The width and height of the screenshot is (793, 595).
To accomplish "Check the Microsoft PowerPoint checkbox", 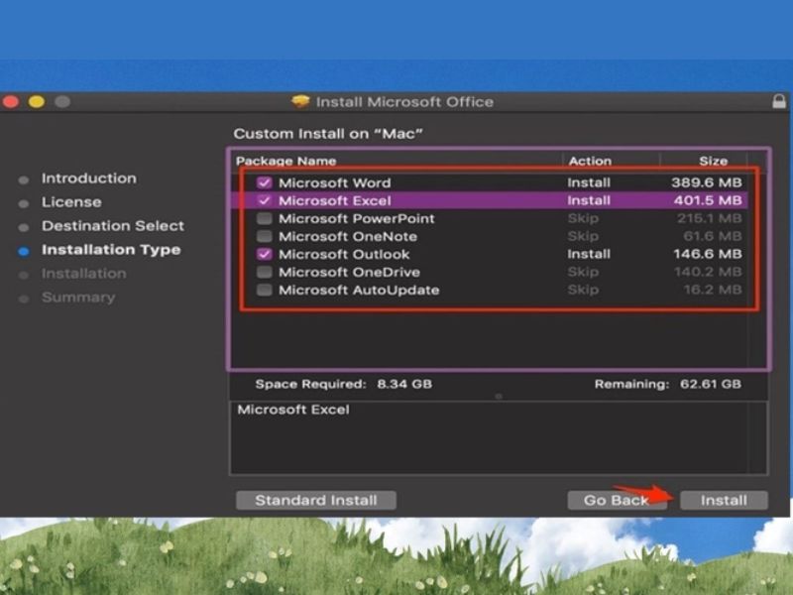I will pyautogui.click(x=264, y=218).
